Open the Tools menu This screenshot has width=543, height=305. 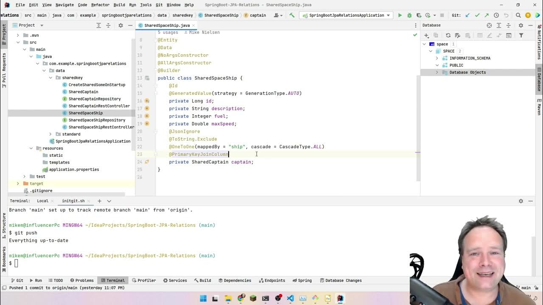[x=146, y=5]
